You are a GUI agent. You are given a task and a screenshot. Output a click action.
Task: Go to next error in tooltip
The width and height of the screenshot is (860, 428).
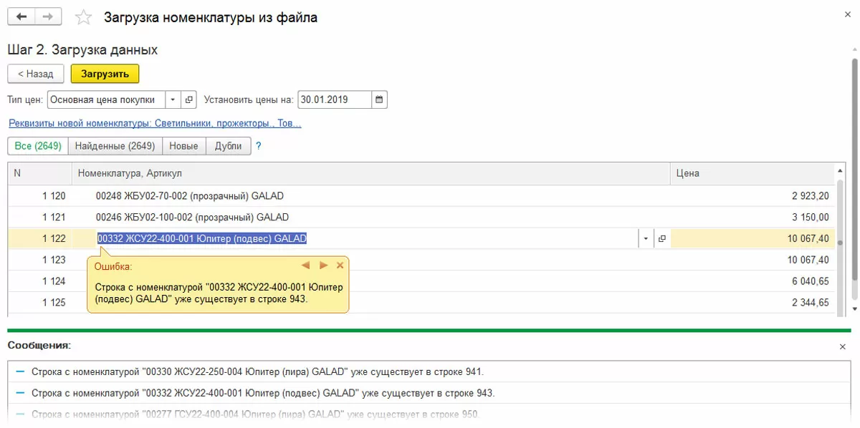click(323, 266)
